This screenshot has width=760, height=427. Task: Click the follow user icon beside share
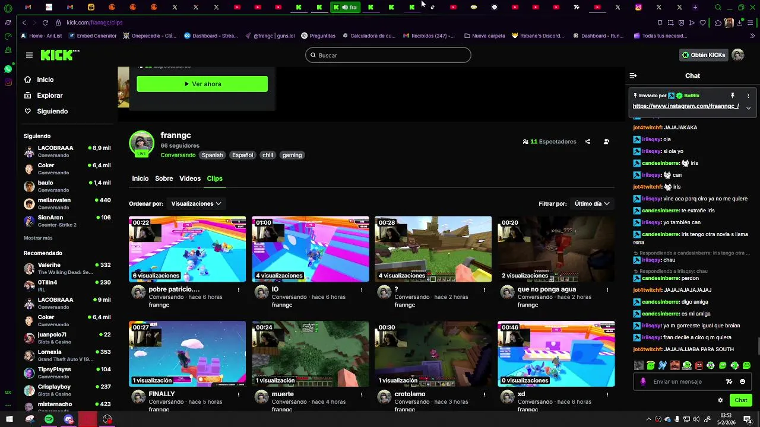pos(606,142)
